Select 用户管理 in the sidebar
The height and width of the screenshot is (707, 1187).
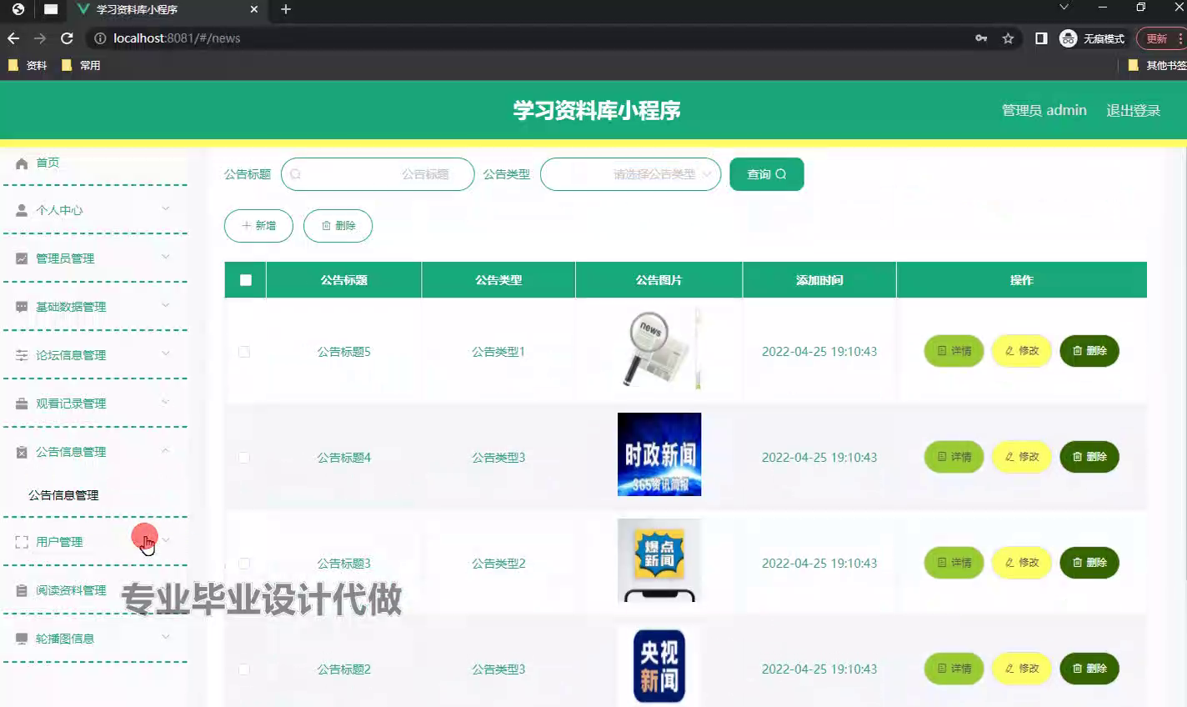[x=59, y=542]
